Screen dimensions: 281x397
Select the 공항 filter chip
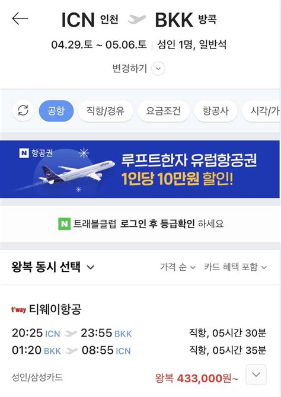[x=56, y=111]
